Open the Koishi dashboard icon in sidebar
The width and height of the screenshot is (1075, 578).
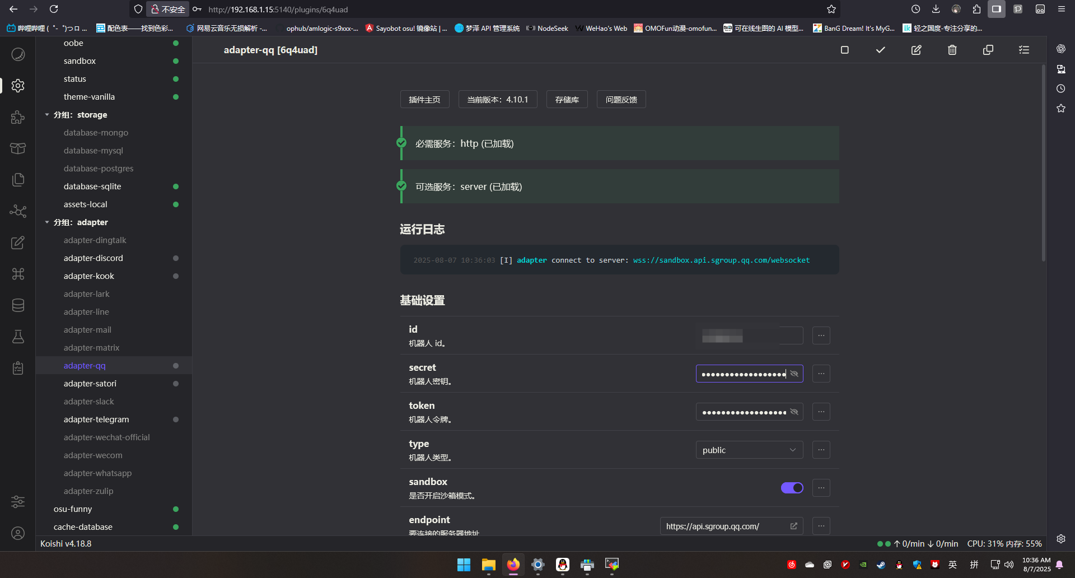click(18, 54)
